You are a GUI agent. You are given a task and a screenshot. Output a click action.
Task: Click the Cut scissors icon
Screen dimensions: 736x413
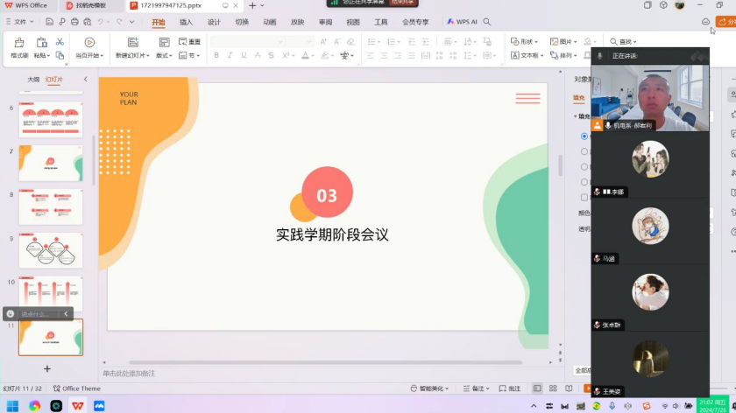60,42
